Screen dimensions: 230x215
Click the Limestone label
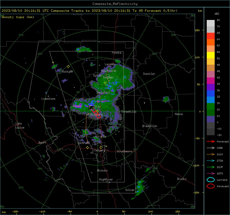click(48, 99)
